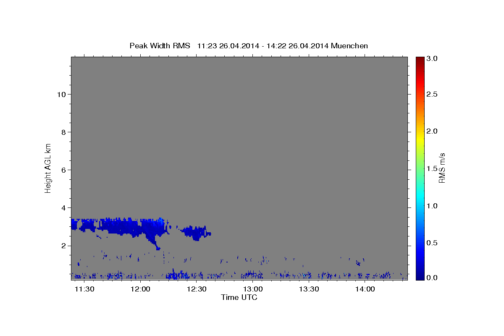Click the height axis label 6
This screenshot has width=504, height=336.
[x=63, y=170]
